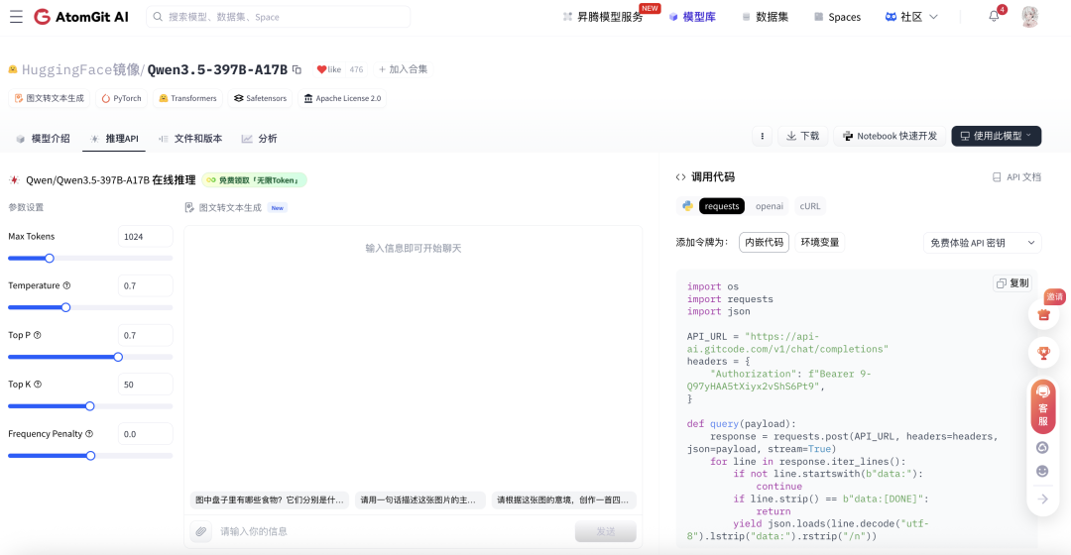Open the API 文档 link

1016,176
